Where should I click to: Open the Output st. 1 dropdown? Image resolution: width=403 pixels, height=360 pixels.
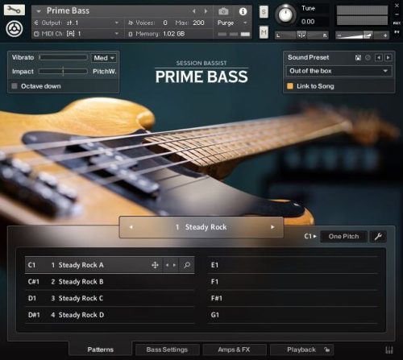coord(77,23)
